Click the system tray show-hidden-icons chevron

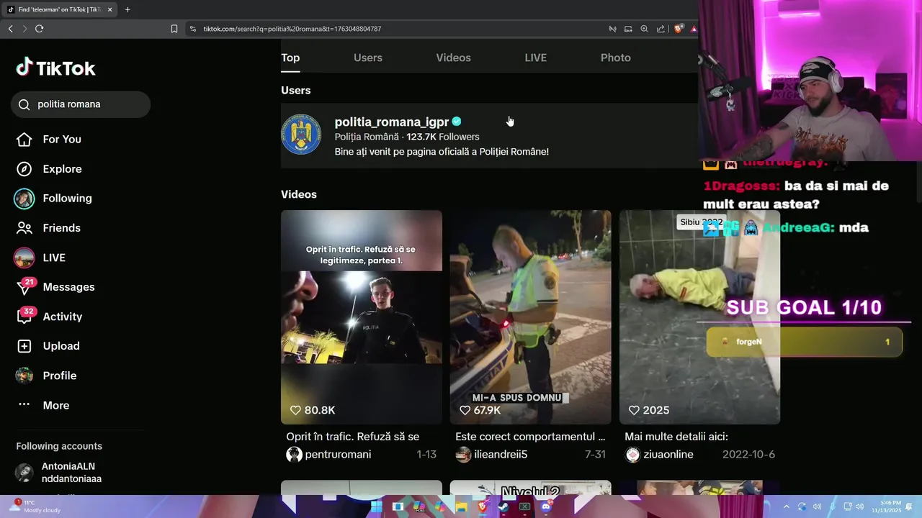coord(786,506)
